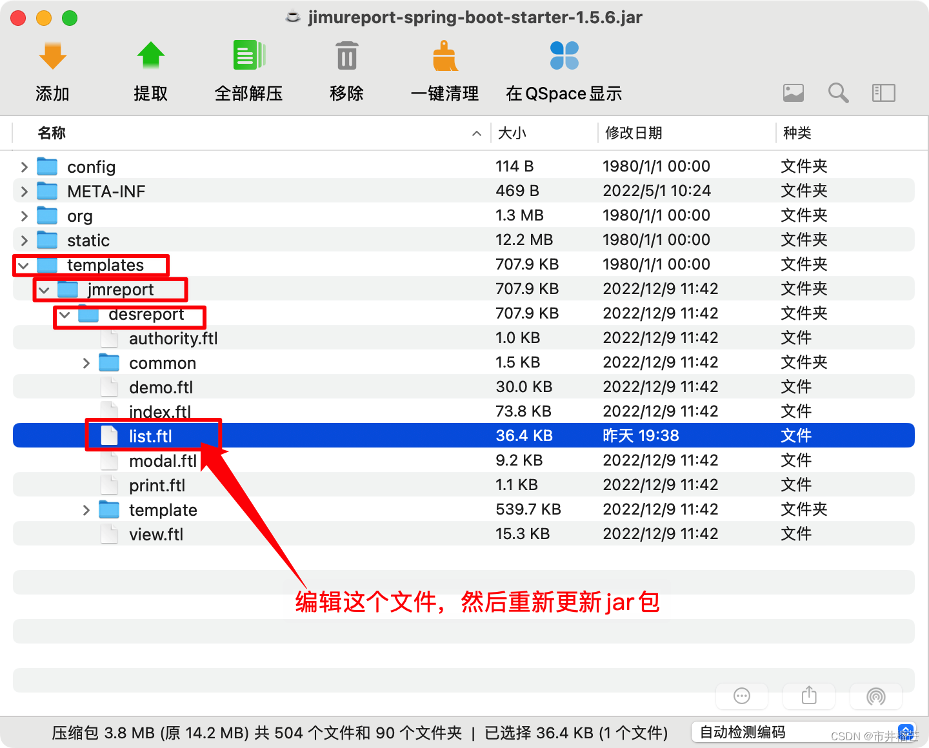Image resolution: width=929 pixels, height=748 pixels.
Task: Select the common folder icon
Action: click(109, 362)
